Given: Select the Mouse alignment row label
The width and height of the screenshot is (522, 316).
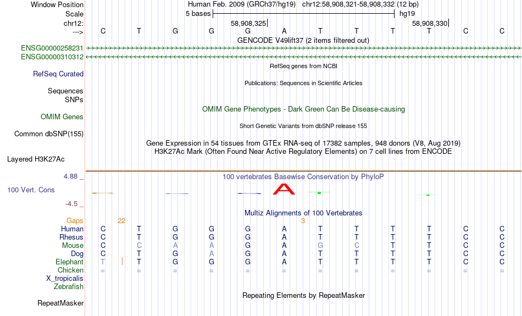Looking at the screenshot, I should coord(73,246).
